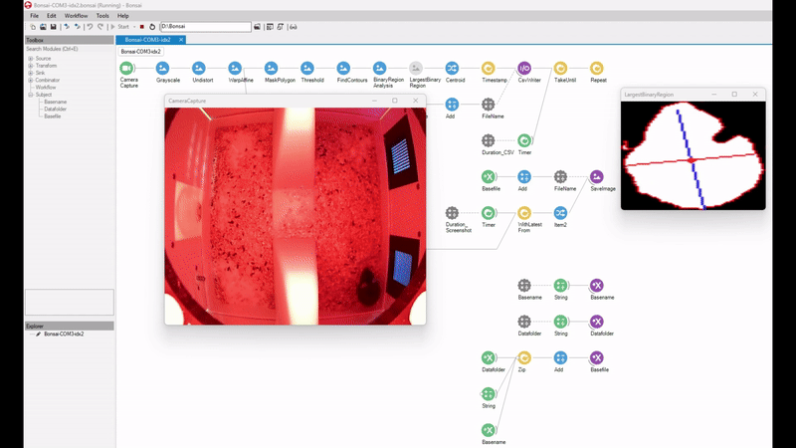Click the Redo toolbar arrow
Viewport: 796px width, 448px height.
coord(100,27)
